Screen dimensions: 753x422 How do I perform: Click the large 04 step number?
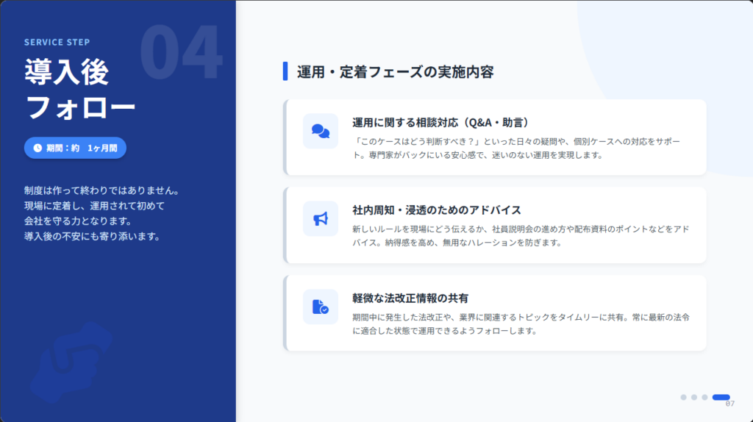pos(180,53)
